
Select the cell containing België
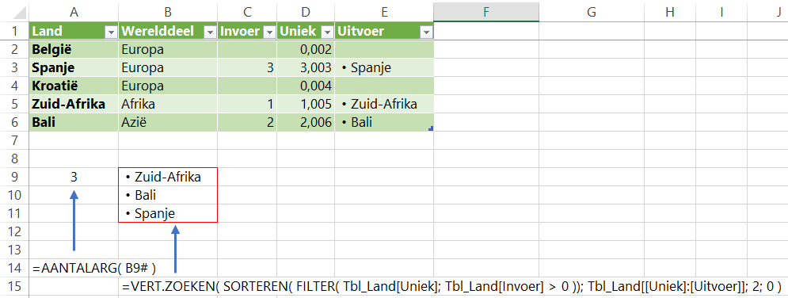74,49
